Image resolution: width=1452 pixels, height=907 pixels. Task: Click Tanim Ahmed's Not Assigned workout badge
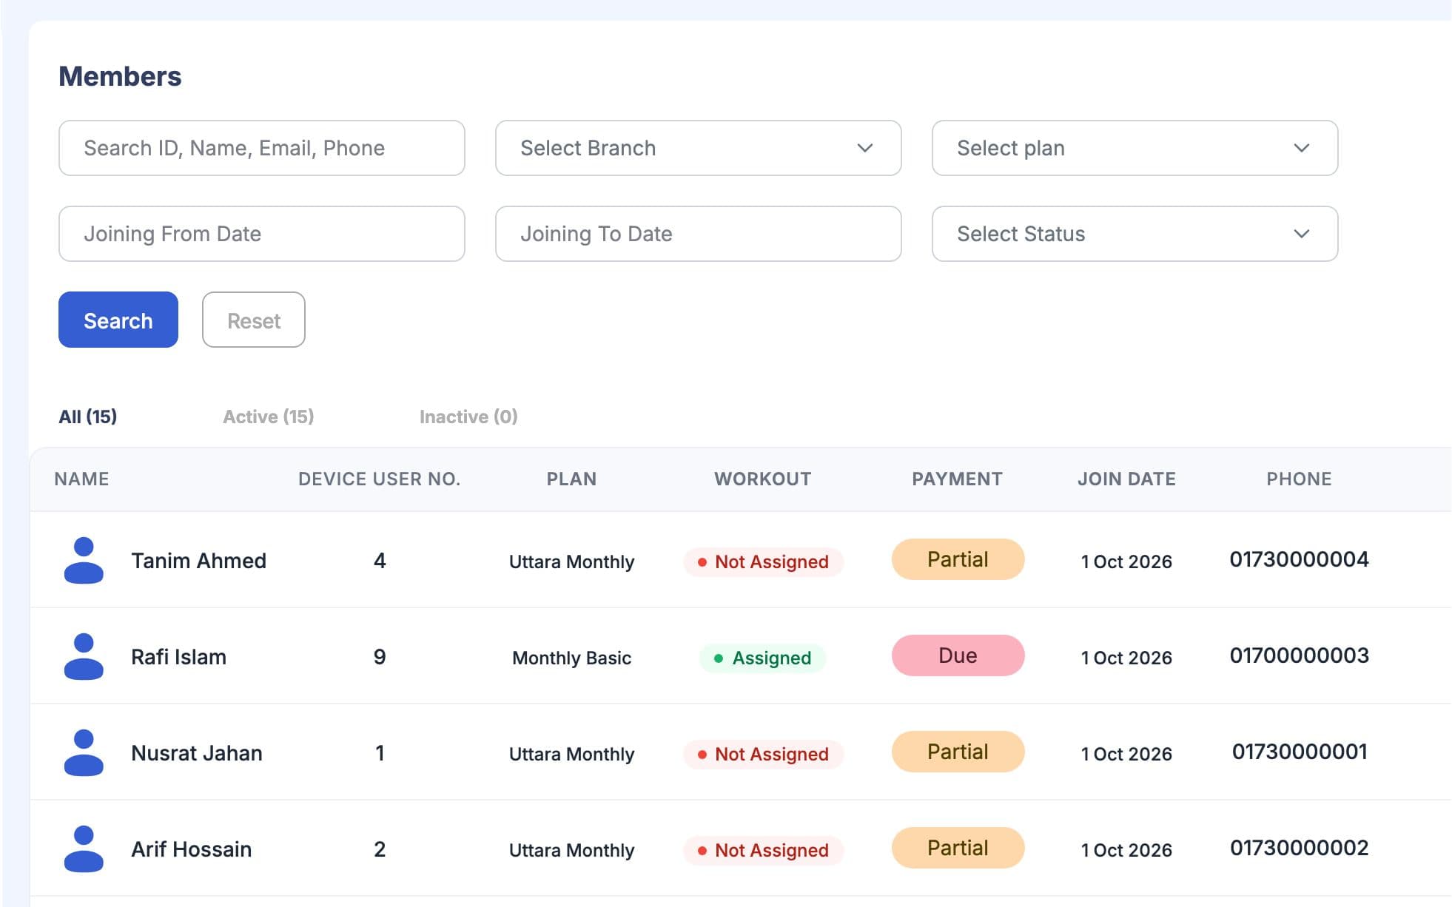click(x=763, y=562)
